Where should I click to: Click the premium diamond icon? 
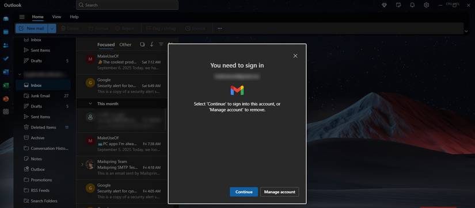tap(384, 5)
